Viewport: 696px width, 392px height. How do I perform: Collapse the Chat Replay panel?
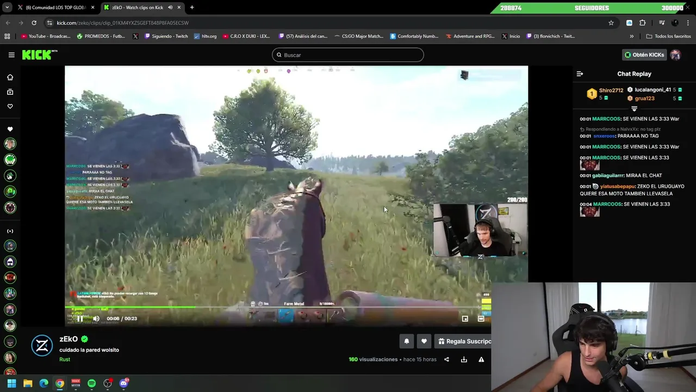[580, 73]
